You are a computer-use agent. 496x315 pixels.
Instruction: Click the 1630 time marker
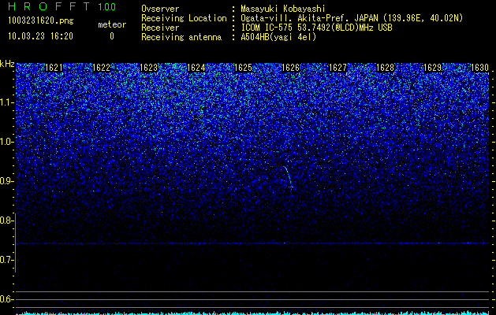click(x=480, y=68)
